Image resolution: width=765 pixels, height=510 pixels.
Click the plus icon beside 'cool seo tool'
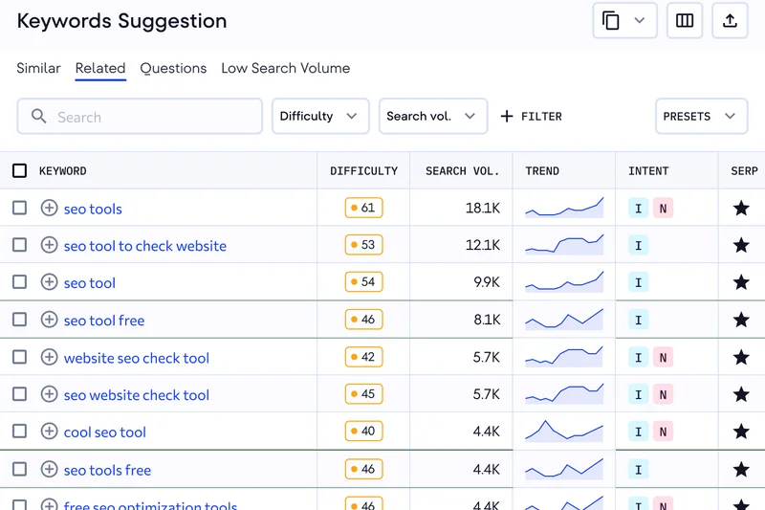(49, 432)
